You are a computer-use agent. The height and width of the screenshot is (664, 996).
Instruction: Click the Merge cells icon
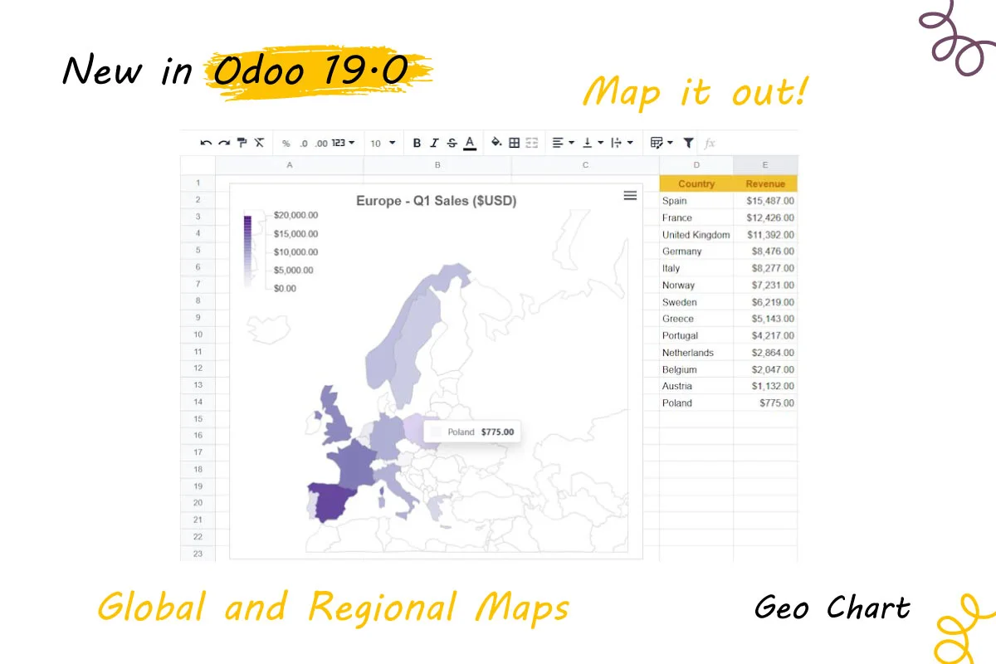tap(532, 143)
